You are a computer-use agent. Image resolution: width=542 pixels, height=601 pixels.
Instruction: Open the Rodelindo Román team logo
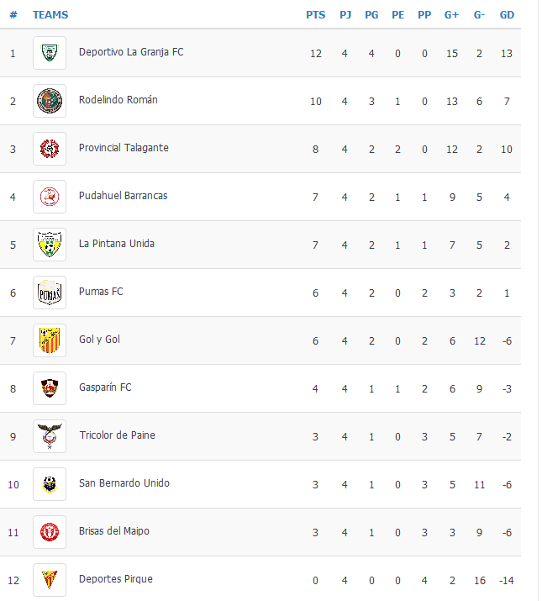(x=50, y=101)
